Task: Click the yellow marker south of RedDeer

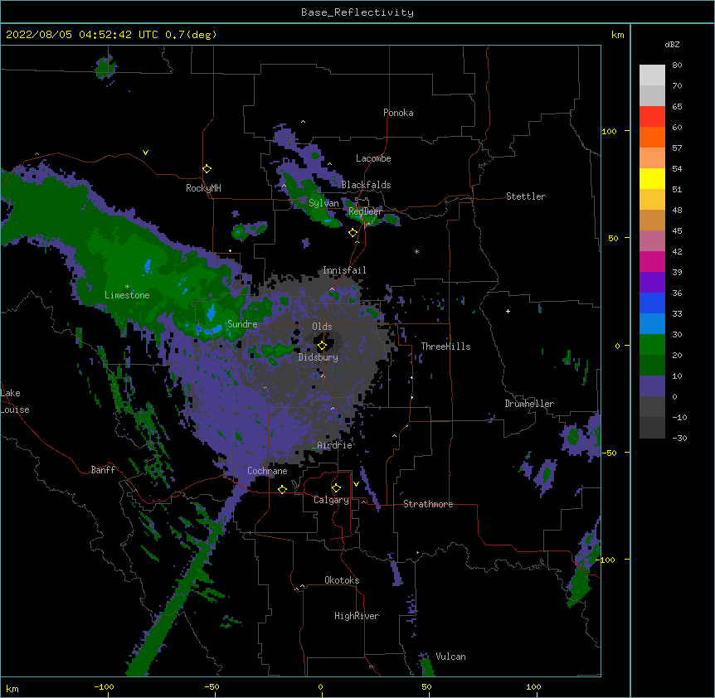Action: click(353, 233)
